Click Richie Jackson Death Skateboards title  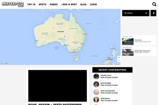tap(55, 104)
